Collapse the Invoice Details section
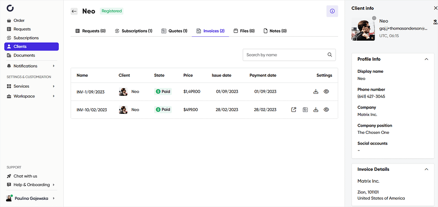 click(426, 169)
